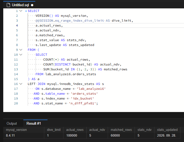The height and width of the screenshot is (142, 184).
Task: Switch to the Output tab
Action: [x=12, y=123]
